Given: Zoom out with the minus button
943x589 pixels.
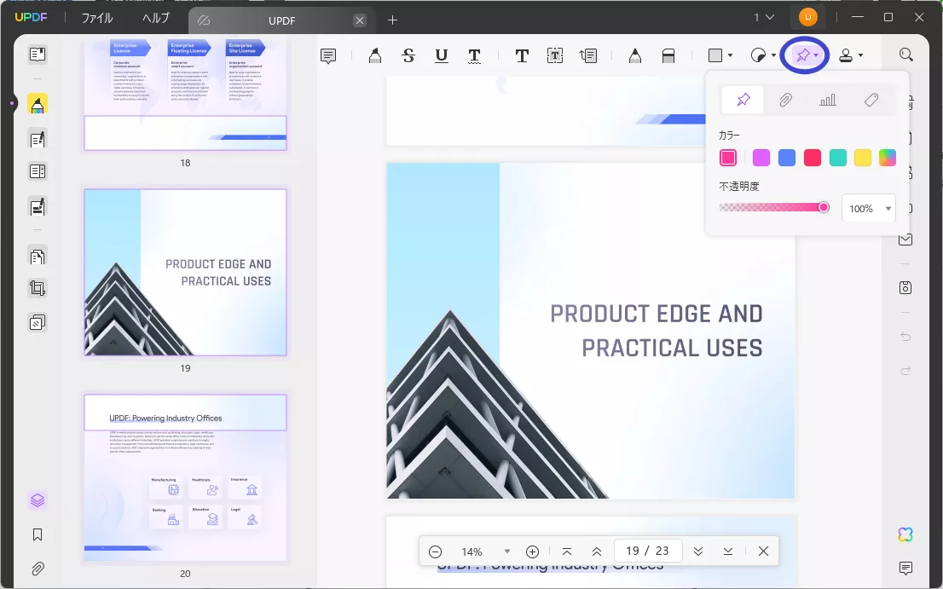Looking at the screenshot, I should click(x=436, y=551).
